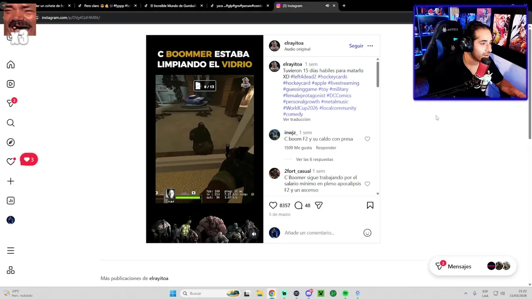Click the taskbar Buscar search box

pyautogui.click(x=211, y=294)
